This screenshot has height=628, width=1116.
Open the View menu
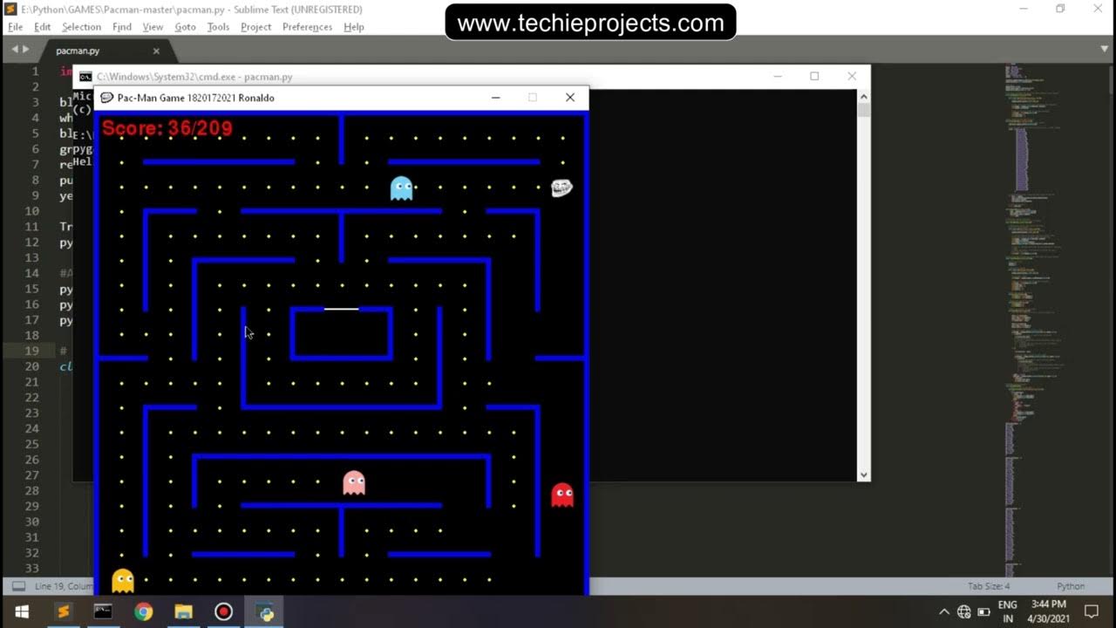pyautogui.click(x=153, y=27)
